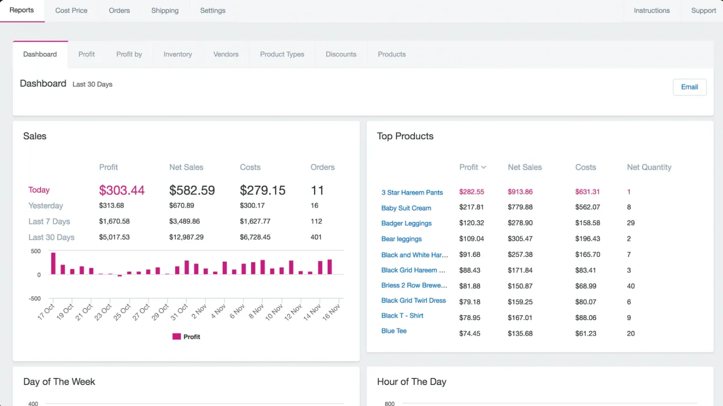Viewport: 723px width, 406px height.
Task: Toggle the Profit legend swatch in Sales chart
Action: tap(176, 337)
